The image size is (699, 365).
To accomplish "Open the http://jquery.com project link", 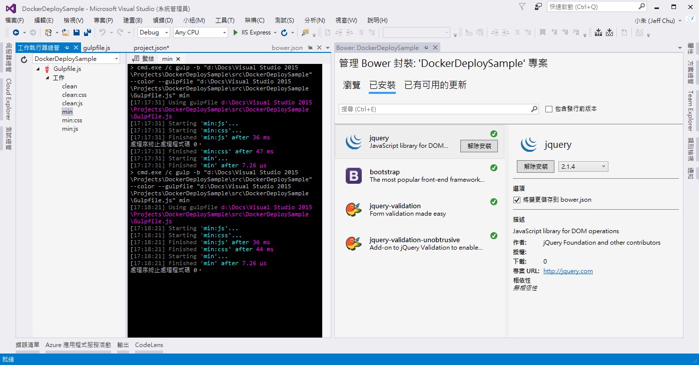I will 568,271.
